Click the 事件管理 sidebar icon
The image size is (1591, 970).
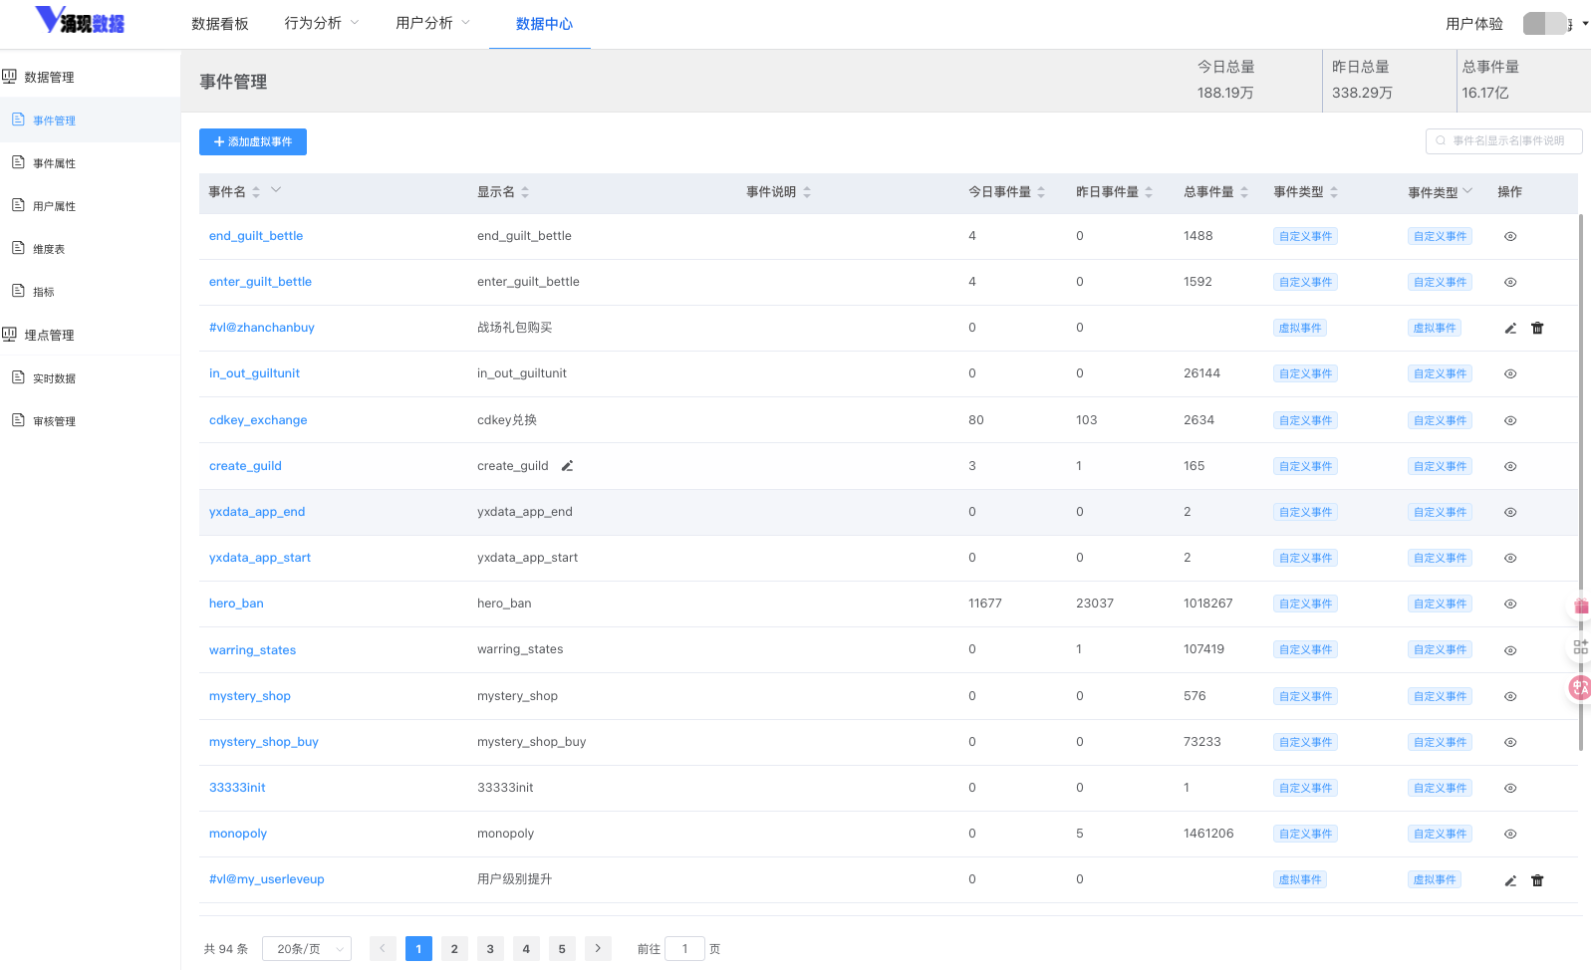pos(18,120)
